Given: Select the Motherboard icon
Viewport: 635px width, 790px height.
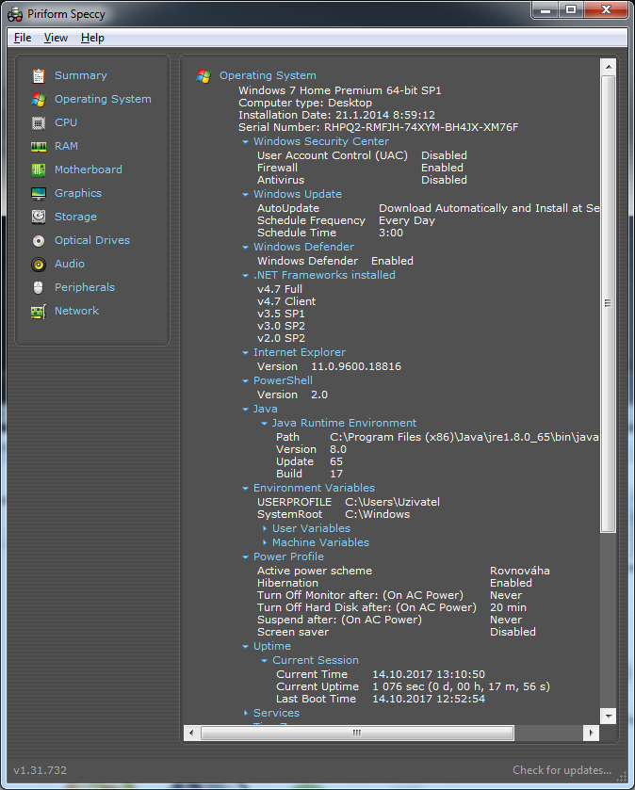Looking at the screenshot, I should [x=39, y=170].
